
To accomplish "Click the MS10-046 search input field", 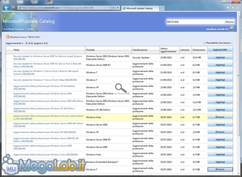I will 196,22.
